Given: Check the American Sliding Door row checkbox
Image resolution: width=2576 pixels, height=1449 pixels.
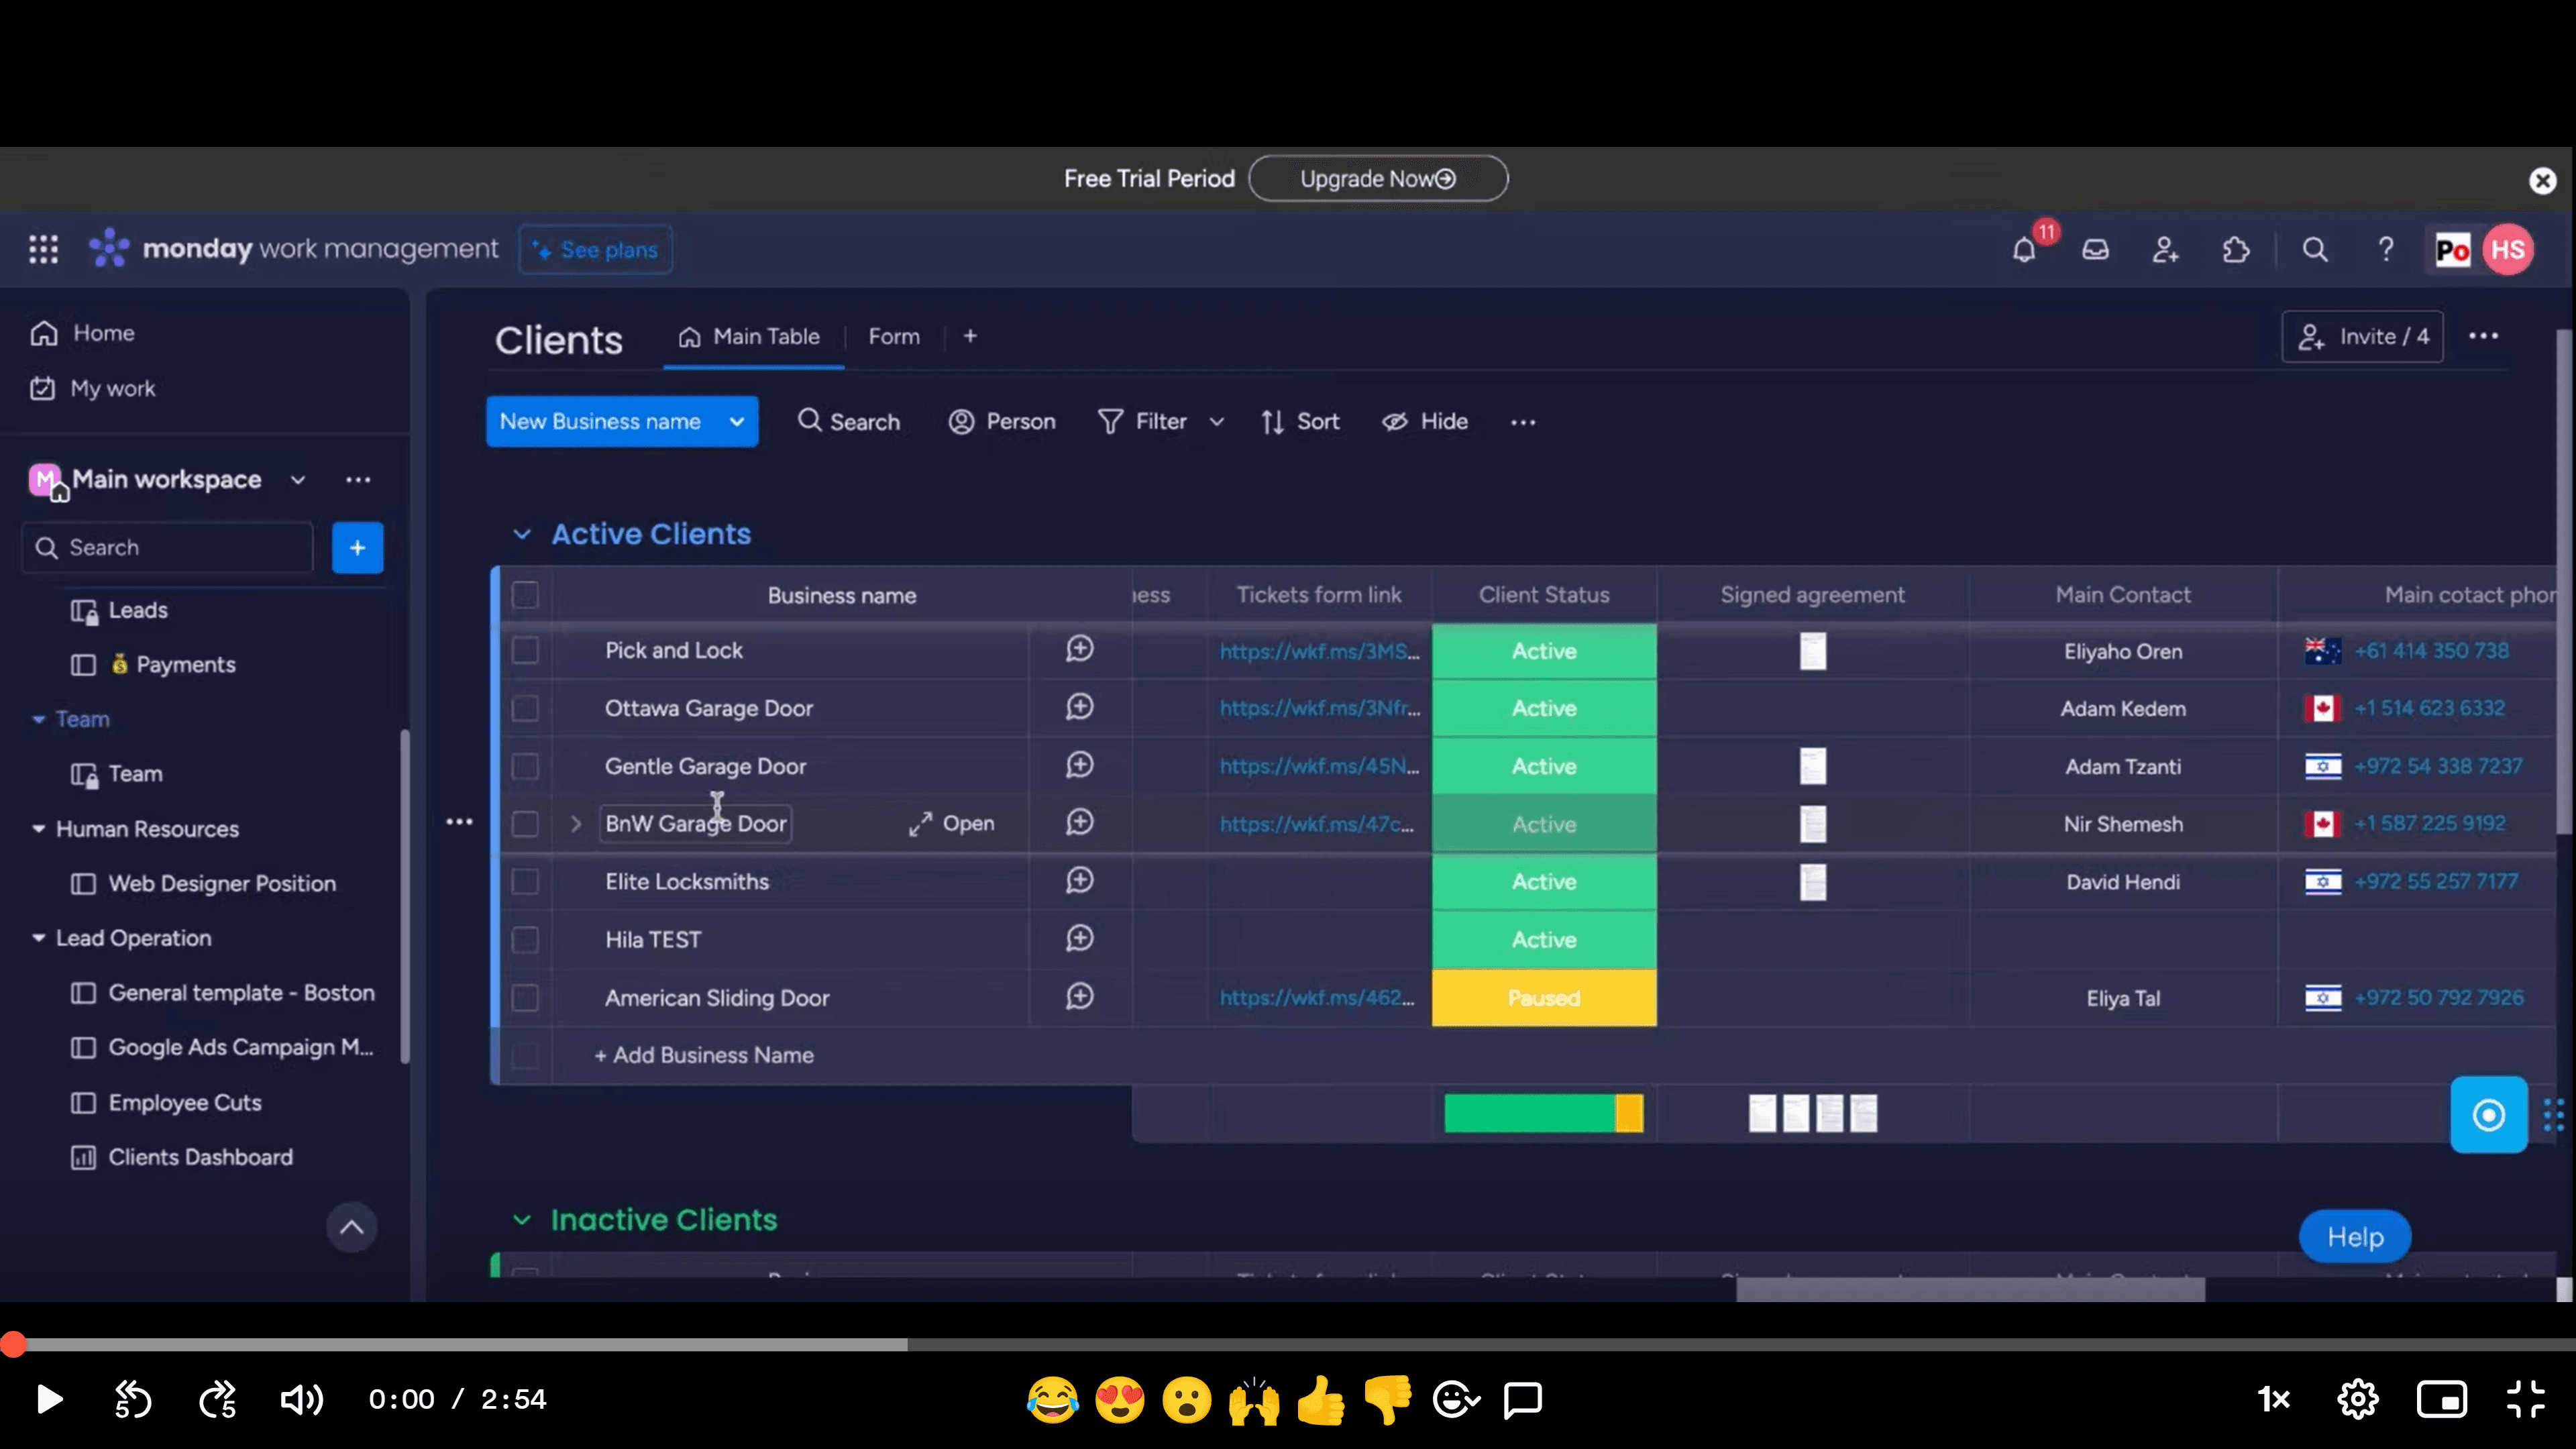Looking at the screenshot, I should (525, 998).
